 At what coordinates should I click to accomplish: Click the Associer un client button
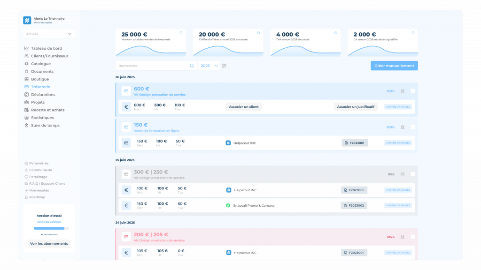pos(243,107)
